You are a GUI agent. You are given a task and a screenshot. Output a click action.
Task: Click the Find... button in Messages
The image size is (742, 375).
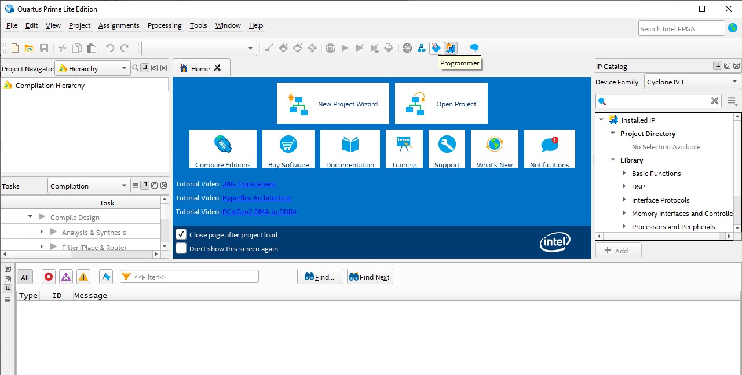pyautogui.click(x=320, y=277)
